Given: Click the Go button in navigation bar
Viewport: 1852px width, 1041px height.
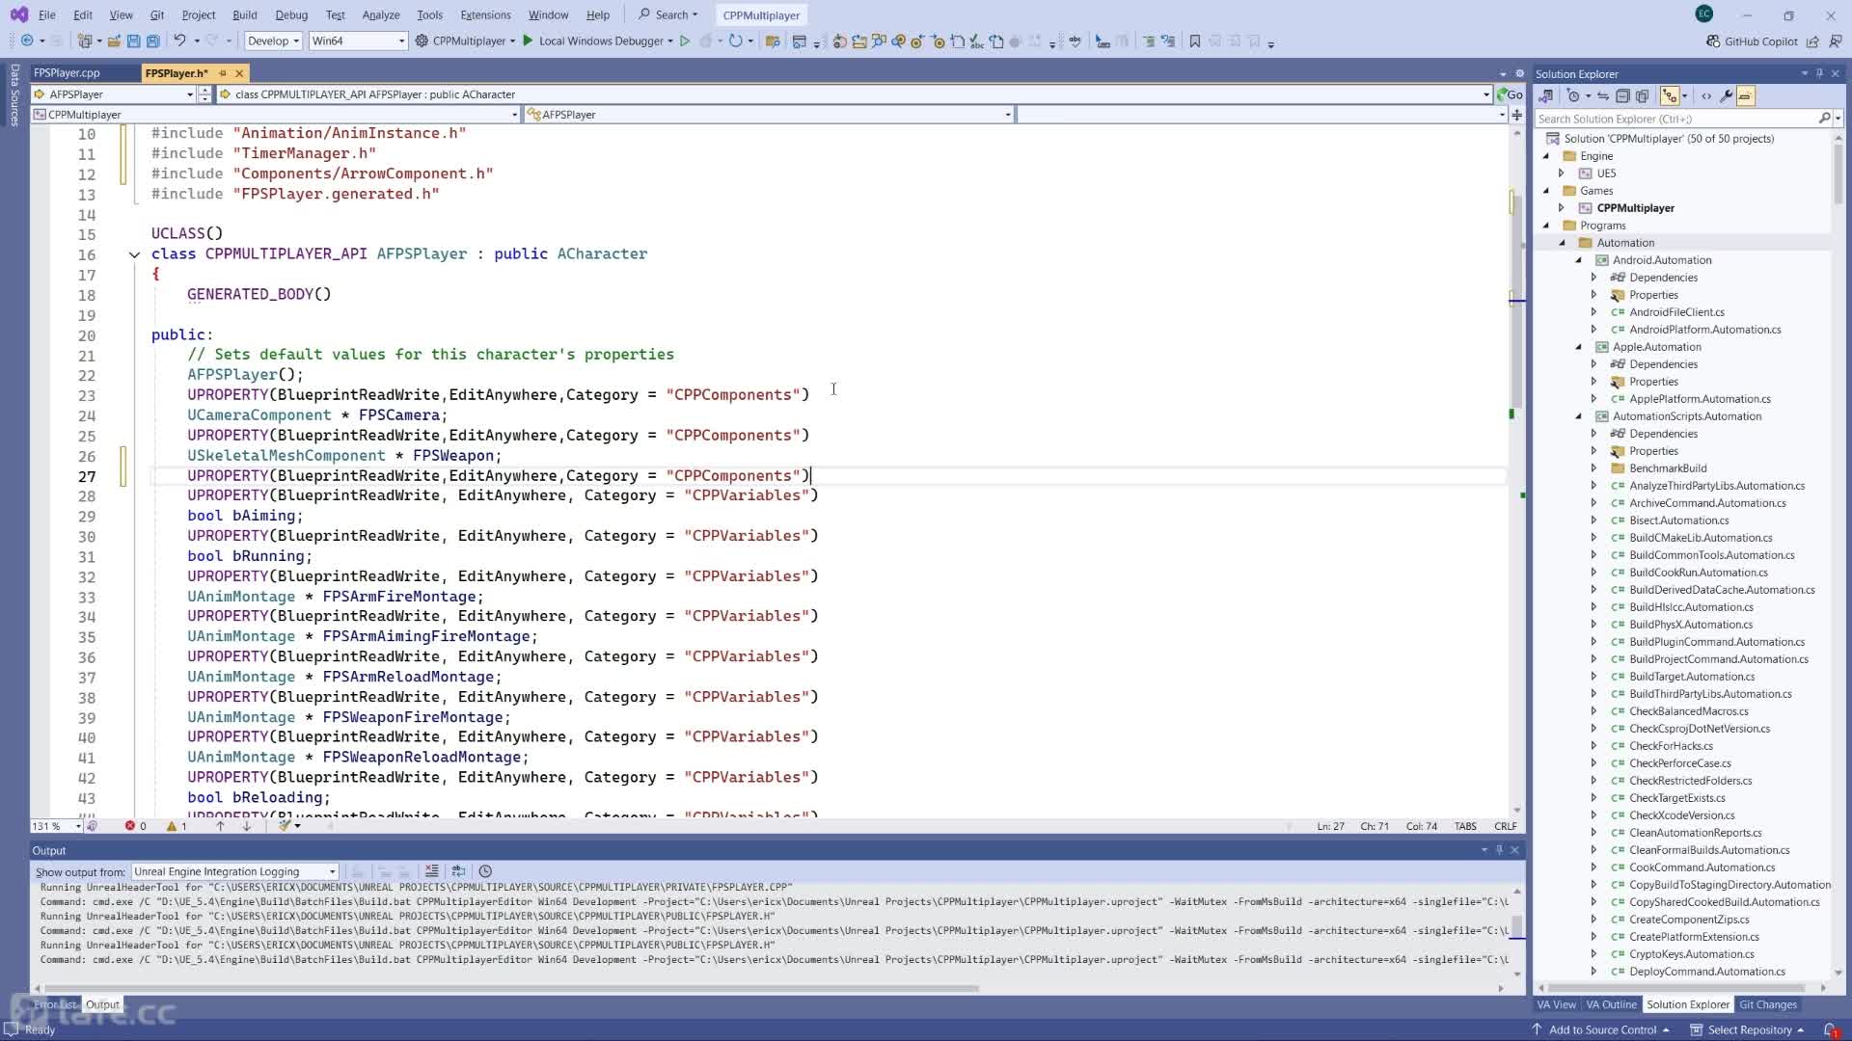Looking at the screenshot, I should point(1510,94).
